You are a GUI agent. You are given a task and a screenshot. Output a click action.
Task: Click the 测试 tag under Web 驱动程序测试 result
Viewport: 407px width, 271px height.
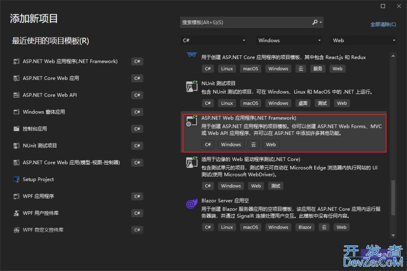[x=276, y=186]
